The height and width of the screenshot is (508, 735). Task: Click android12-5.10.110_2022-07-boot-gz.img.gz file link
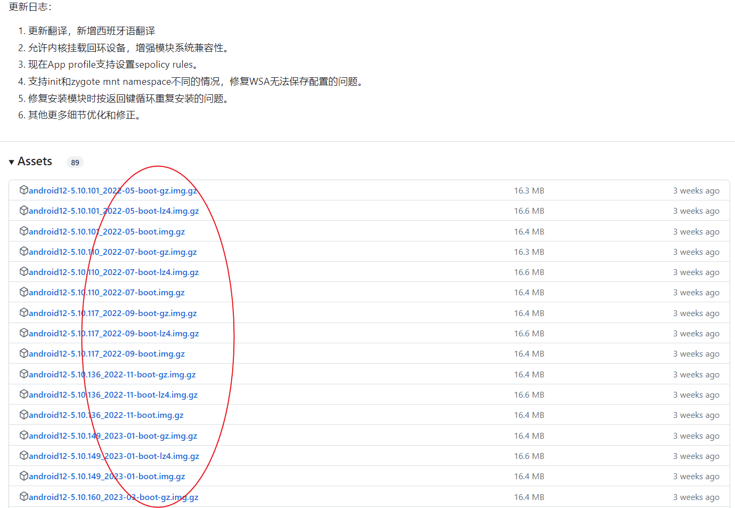(112, 252)
